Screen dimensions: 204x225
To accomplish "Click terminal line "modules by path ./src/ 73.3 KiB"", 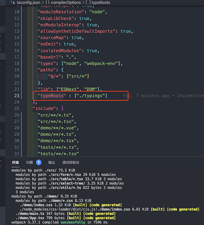I will point(43,170).
